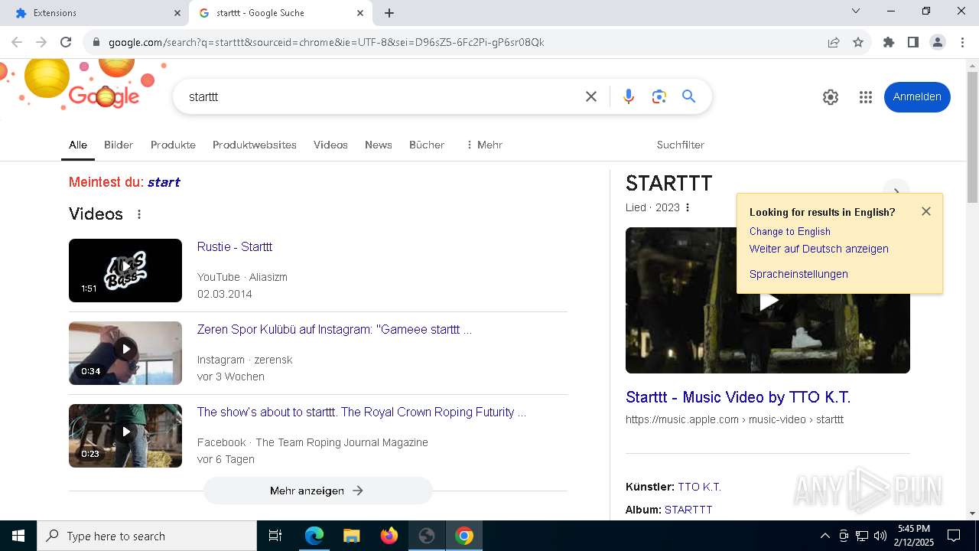
Task: Open the Suchfilter search tools
Action: click(x=681, y=145)
